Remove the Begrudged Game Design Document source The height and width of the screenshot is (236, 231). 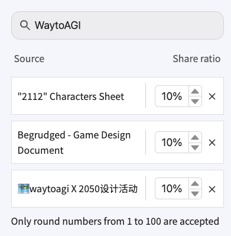coord(212,143)
